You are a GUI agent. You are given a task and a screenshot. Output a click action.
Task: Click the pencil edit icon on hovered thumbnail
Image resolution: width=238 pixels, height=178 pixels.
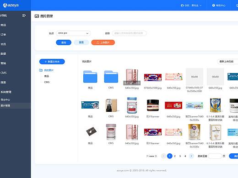tap(132, 83)
